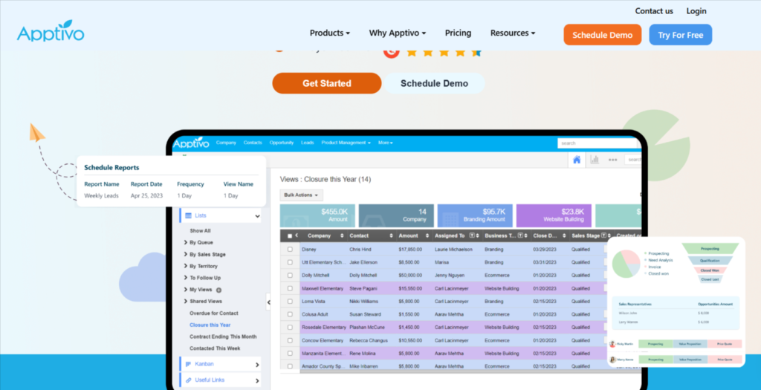The width and height of the screenshot is (761, 390).
Task: Click the filter icon on Assigned To column
Action: coord(472,235)
